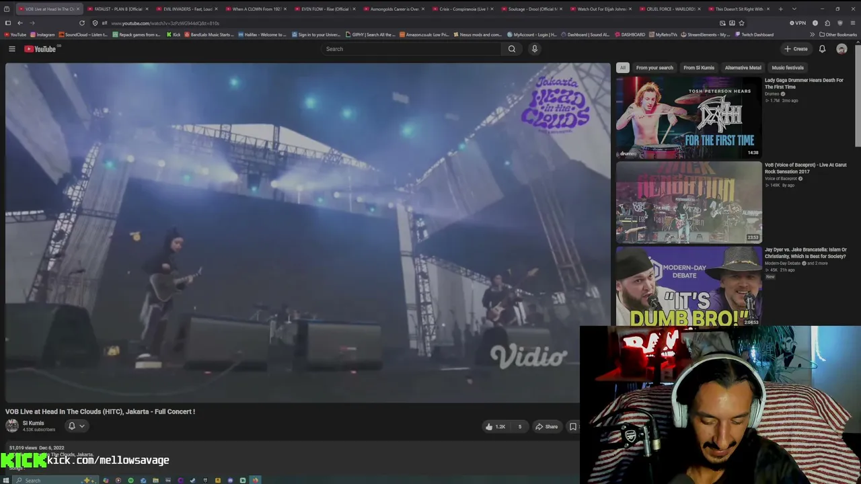861x484 pixels.
Task: Select the Alternative Metal chip
Action: (x=743, y=68)
